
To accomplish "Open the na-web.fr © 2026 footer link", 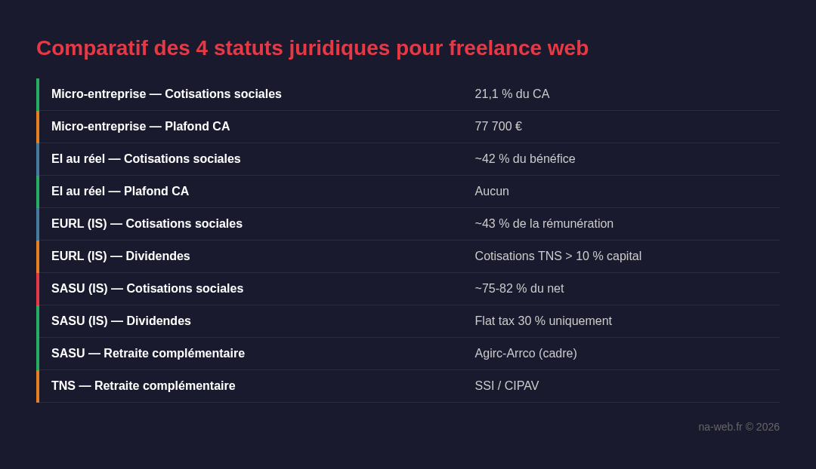I will click(738, 427).
